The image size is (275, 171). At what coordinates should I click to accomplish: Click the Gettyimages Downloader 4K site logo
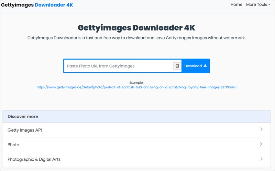click(x=37, y=5)
